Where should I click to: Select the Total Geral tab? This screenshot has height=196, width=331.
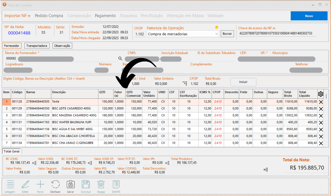(12, 151)
